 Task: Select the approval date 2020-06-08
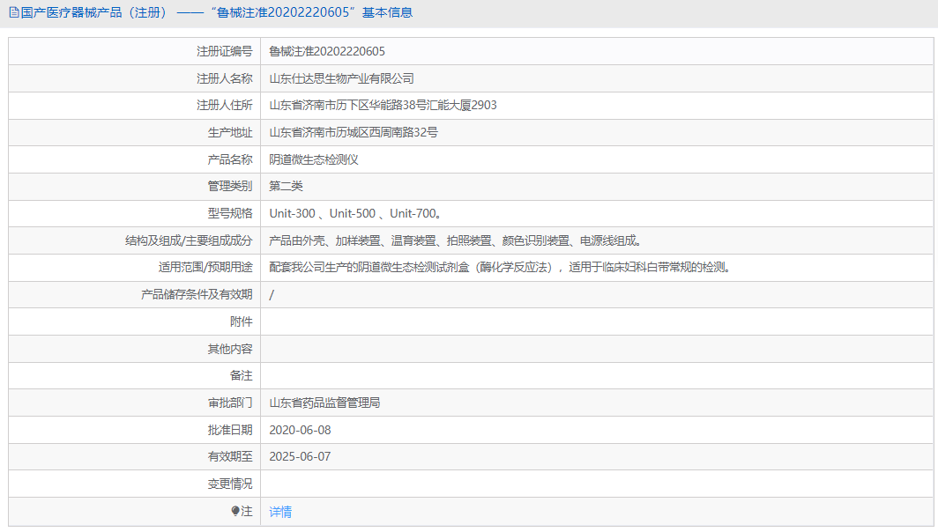pos(303,430)
